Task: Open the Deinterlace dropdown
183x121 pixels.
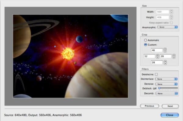Action: pyautogui.click(x=166, y=79)
